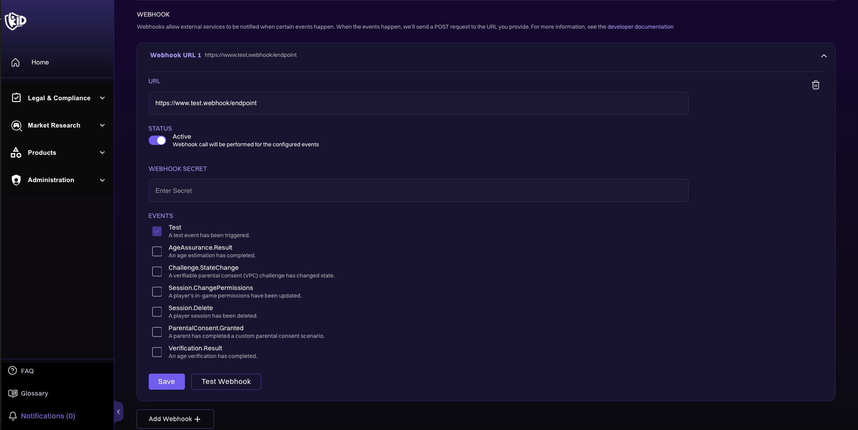Uncheck the Test event checkbox

(157, 231)
